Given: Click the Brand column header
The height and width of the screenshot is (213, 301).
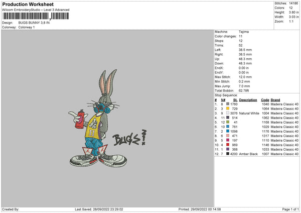Looking at the screenshot, I should pyautogui.click(x=275, y=99).
